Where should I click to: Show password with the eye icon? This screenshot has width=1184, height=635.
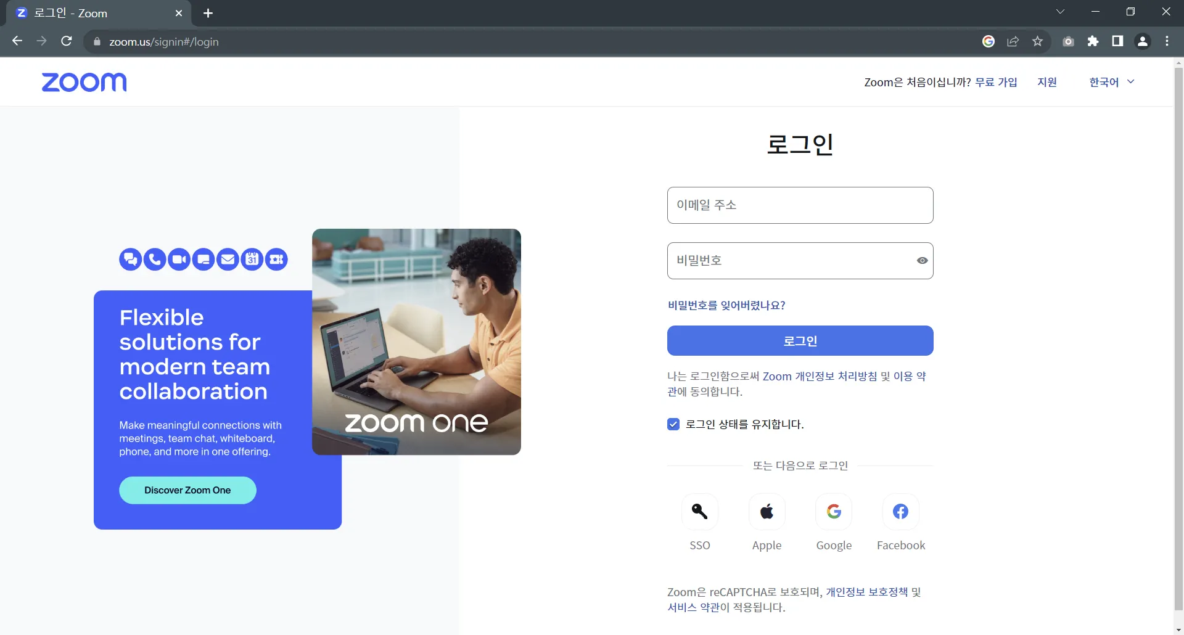[x=922, y=261]
